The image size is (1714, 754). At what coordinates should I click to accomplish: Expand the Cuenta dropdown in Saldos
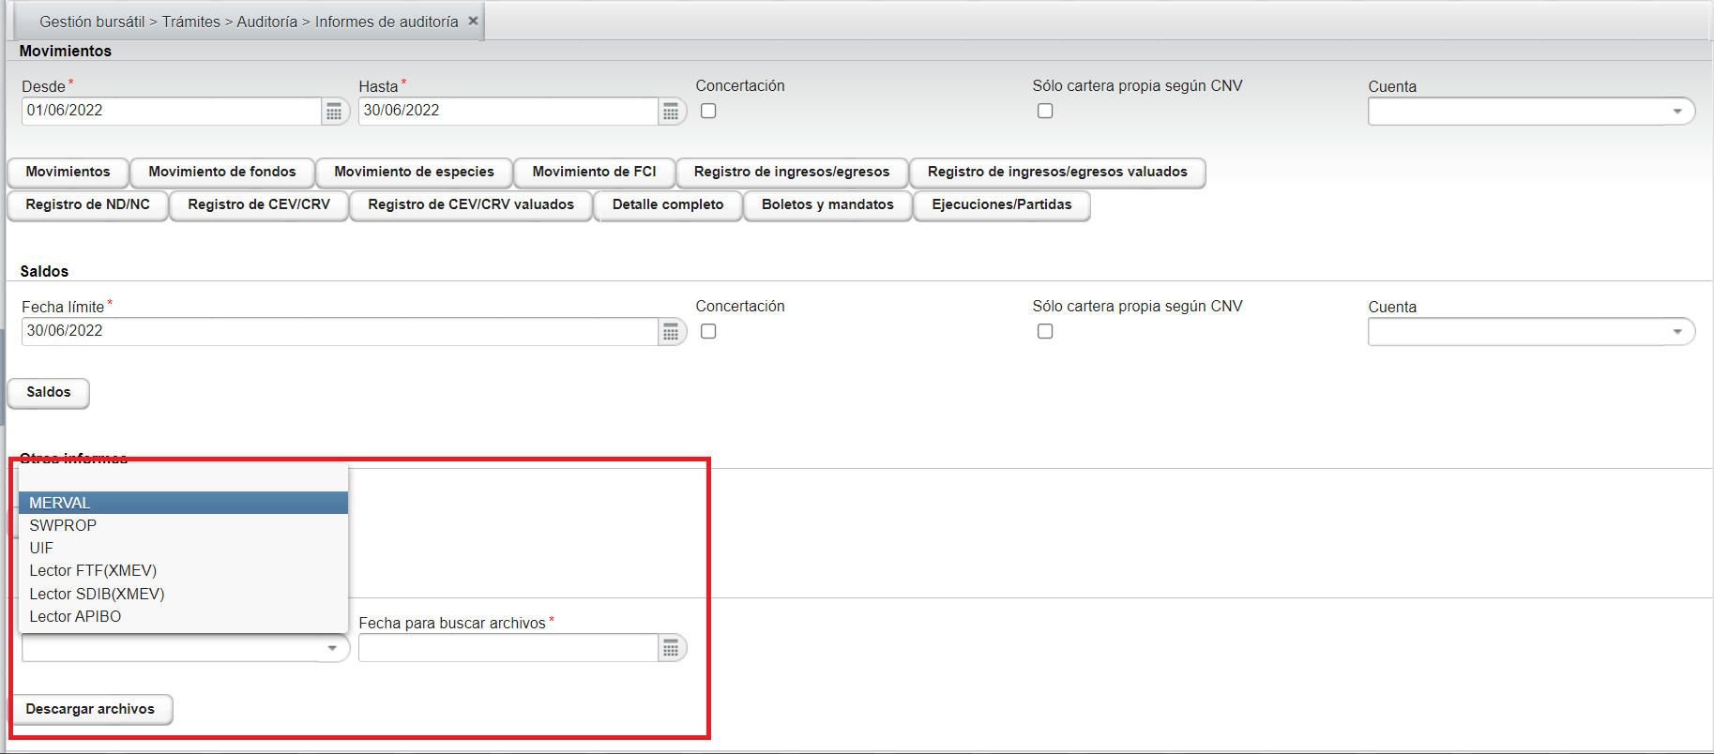[1676, 332]
